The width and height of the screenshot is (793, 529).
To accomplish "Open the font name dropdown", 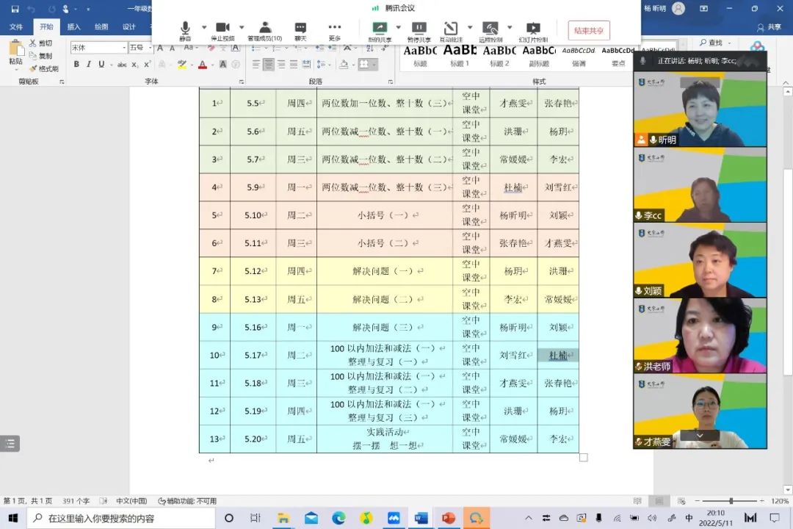I will click(x=123, y=48).
